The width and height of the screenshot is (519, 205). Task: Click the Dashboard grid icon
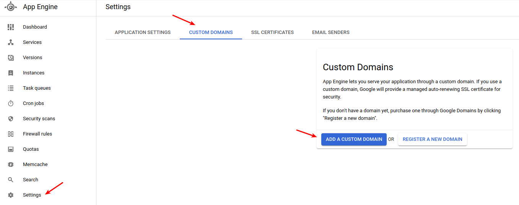tap(11, 27)
